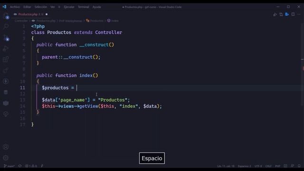Viewport: 304px width, 171px height.
Task: Change language mode via PHP in status bar
Action: [277, 166]
